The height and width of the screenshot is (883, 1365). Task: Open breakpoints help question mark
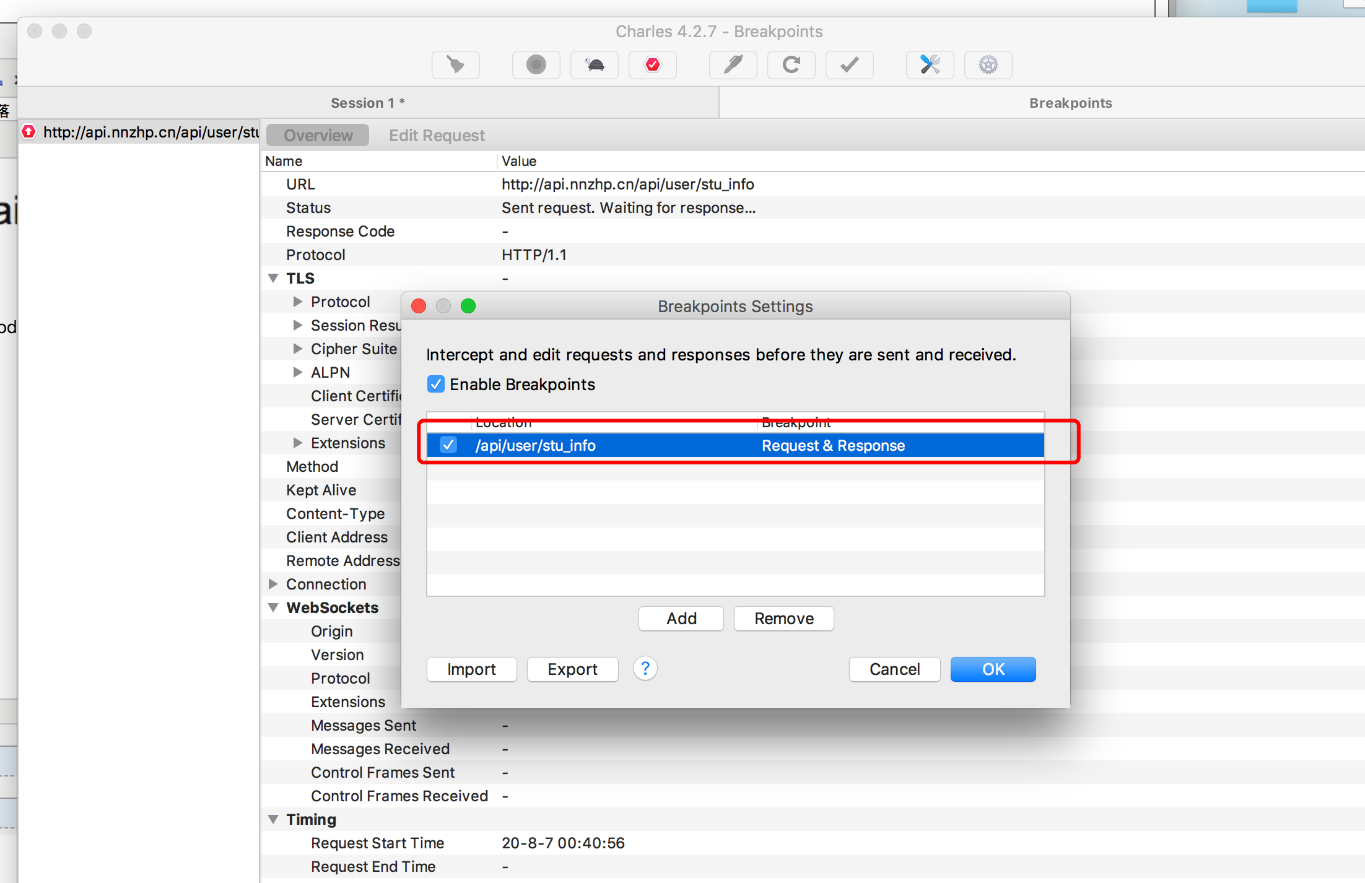(x=645, y=669)
